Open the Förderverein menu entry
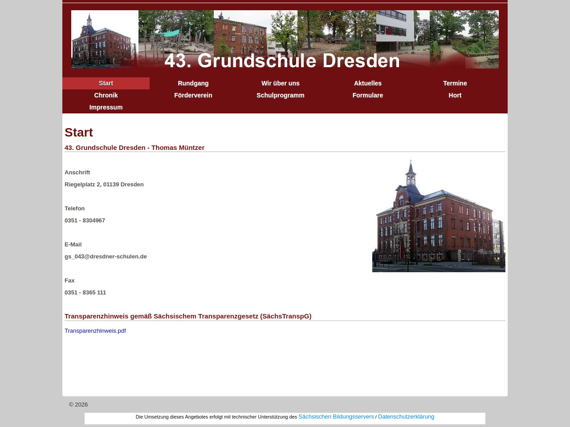 pos(193,95)
